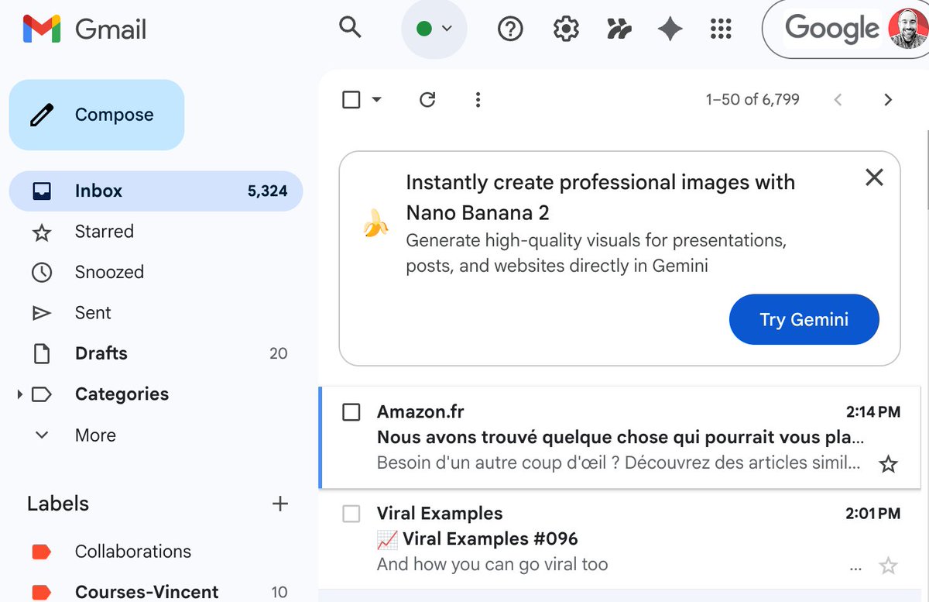Tick the select-all checkbox in the toolbar
The width and height of the screenshot is (929, 602).
click(351, 99)
